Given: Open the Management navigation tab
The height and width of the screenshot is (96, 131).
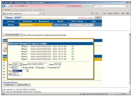Looking at the screenshot, I should click(44, 21).
